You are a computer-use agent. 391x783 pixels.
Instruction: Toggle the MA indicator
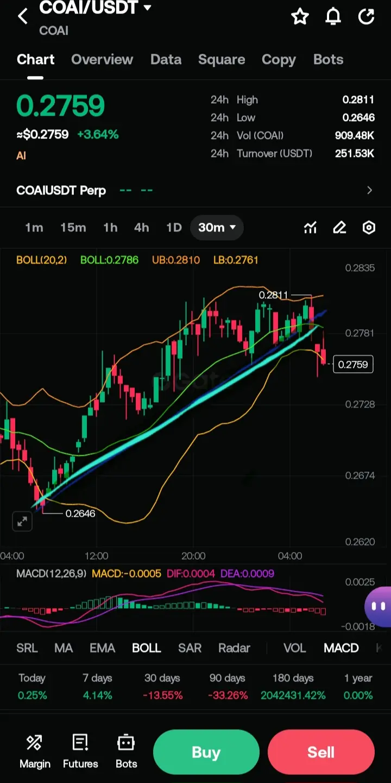[x=64, y=648]
